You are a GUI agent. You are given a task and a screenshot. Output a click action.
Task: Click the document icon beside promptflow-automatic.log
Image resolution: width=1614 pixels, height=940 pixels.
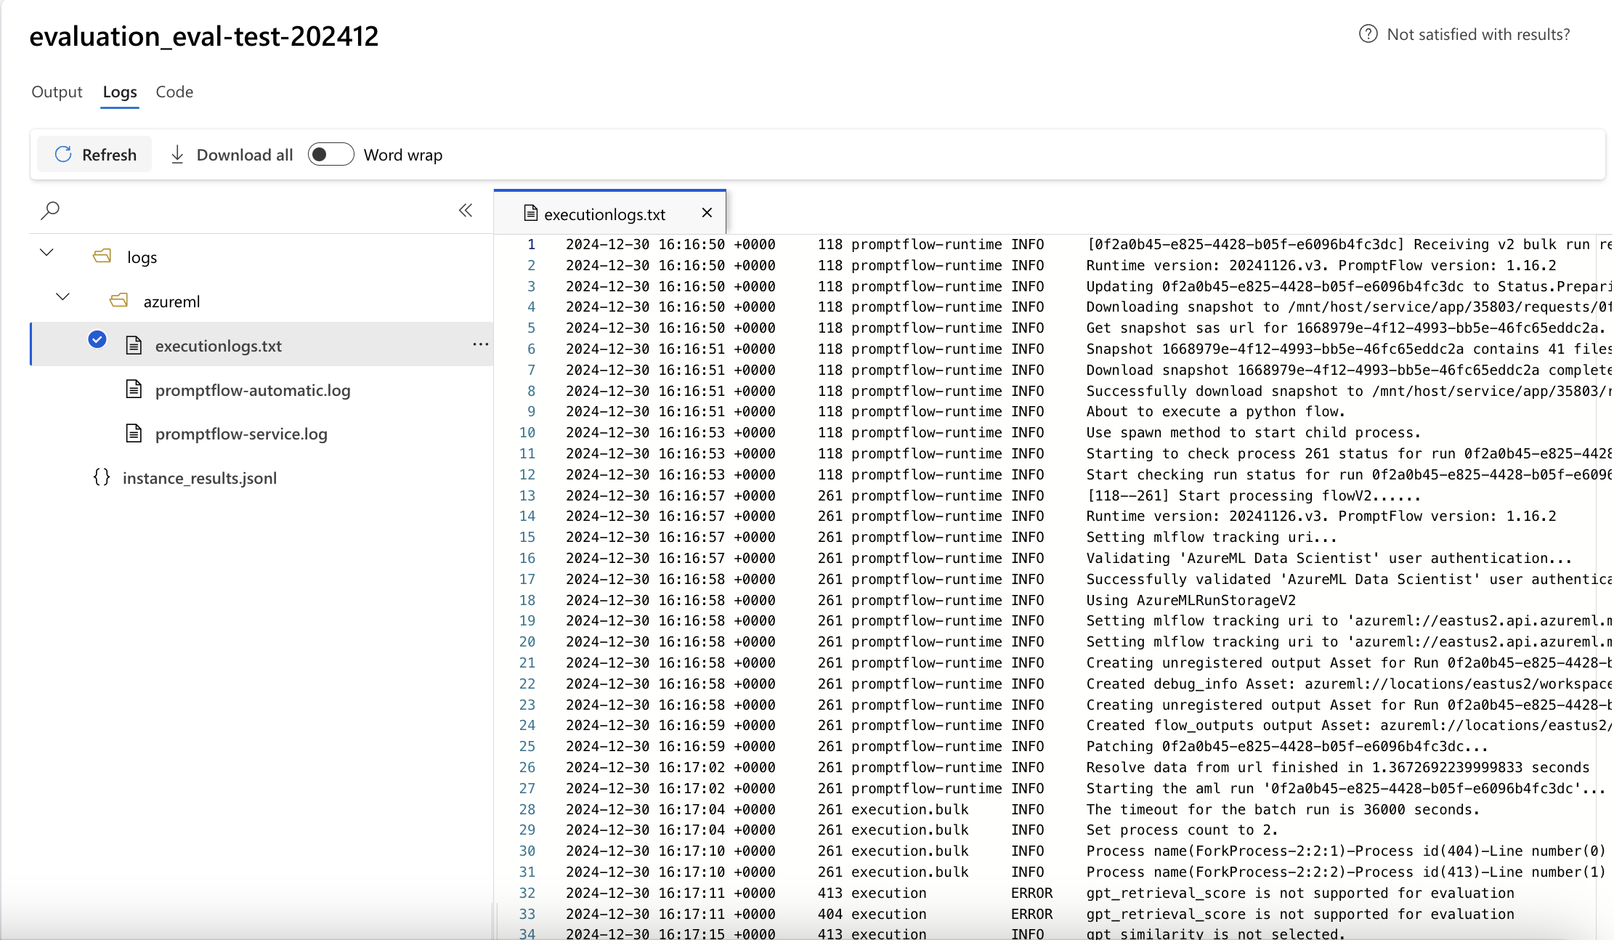coord(134,389)
